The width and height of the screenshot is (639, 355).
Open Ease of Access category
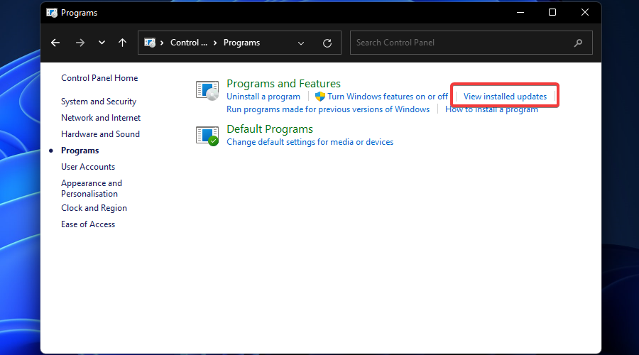(x=88, y=224)
